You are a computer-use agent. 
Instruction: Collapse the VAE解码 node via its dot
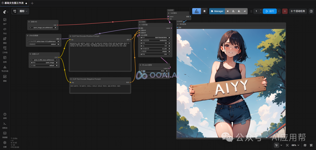click(169, 13)
